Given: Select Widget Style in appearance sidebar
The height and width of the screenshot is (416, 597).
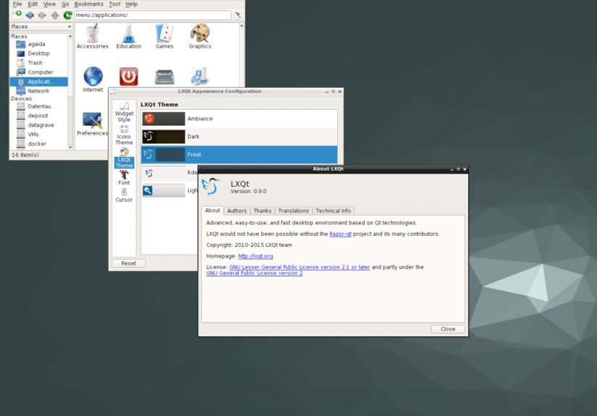Looking at the screenshot, I should pyautogui.click(x=124, y=112).
